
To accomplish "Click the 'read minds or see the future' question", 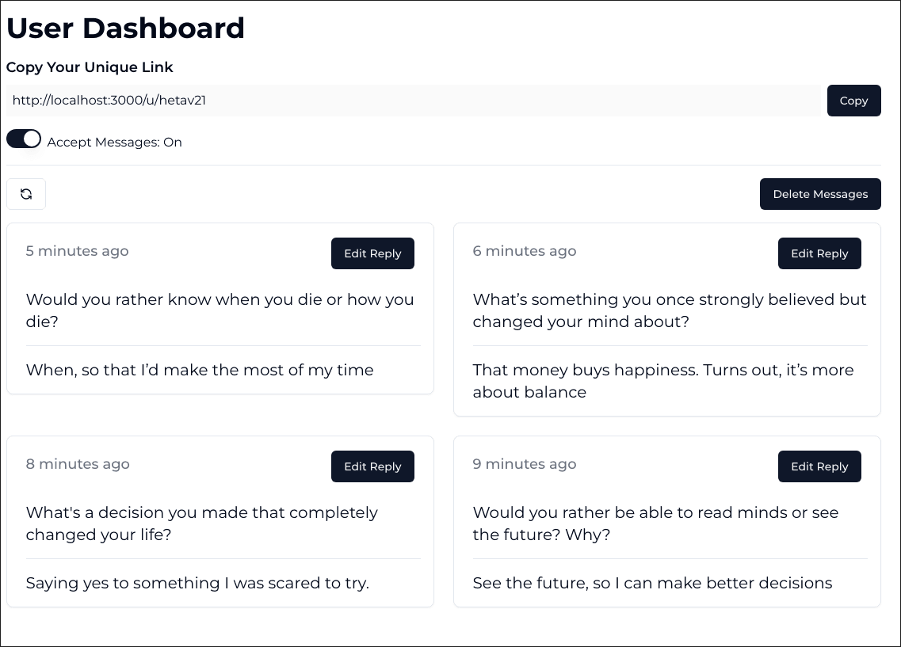I will pyautogui.click(x=655, y=523).
